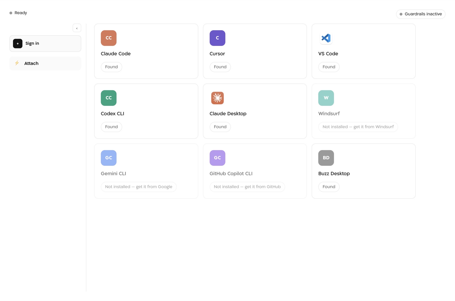Viewport: 455px width, 301px height.
Task: Click the Claude Desktop starburst icon
Action: pos(217,98)
